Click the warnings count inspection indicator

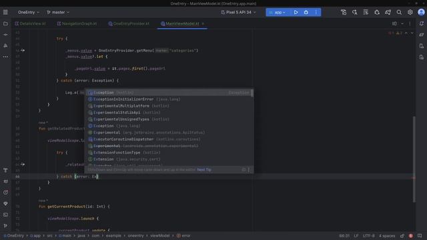click(x=399, y=33)
